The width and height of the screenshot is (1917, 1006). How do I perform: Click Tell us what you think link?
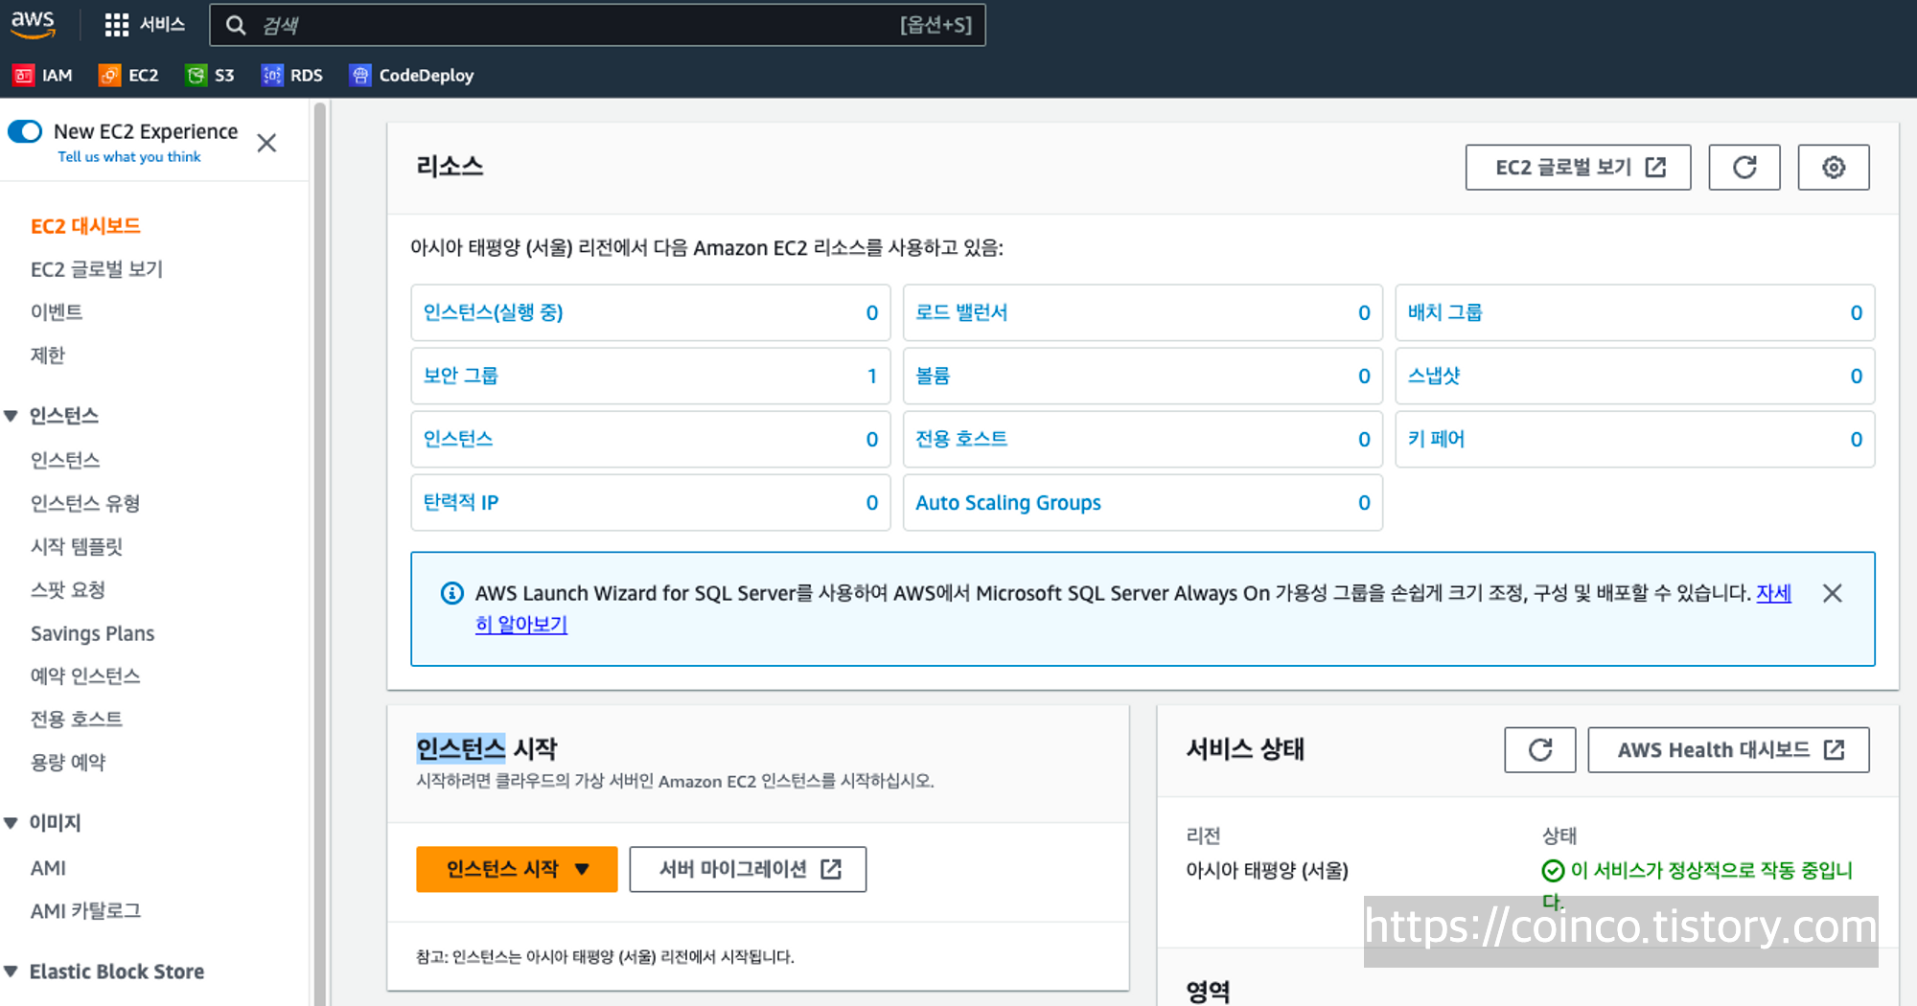pos(129,157)
